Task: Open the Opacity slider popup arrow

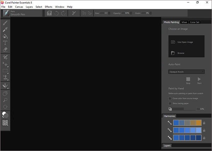Action: click(x=131, y=13)
